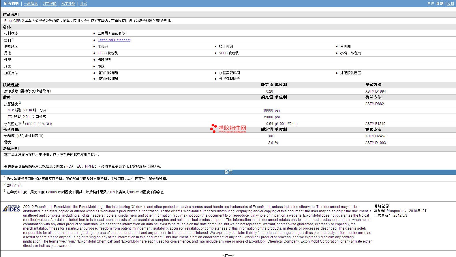Click the 材料状态 row label

(x=11, y=33)
